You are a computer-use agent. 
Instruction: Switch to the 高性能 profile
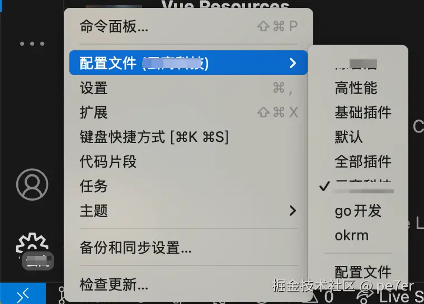[356, 88]
